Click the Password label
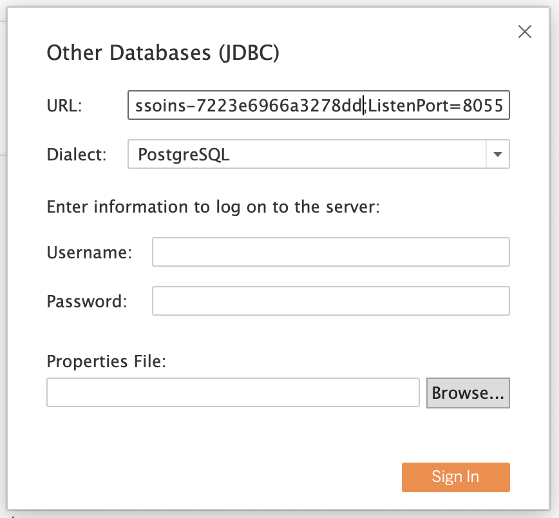The width and height of the screenshot is (559, 518). (86, 302)
